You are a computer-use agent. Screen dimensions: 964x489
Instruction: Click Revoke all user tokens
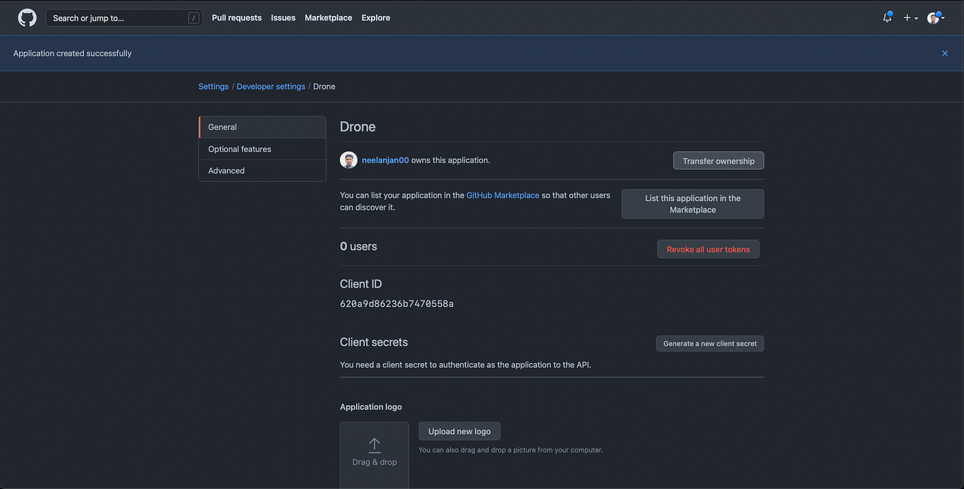click(x=708, y=249)
